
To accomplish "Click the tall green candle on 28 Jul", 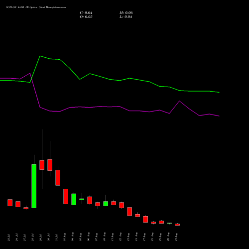I will (x=34, y=186).
